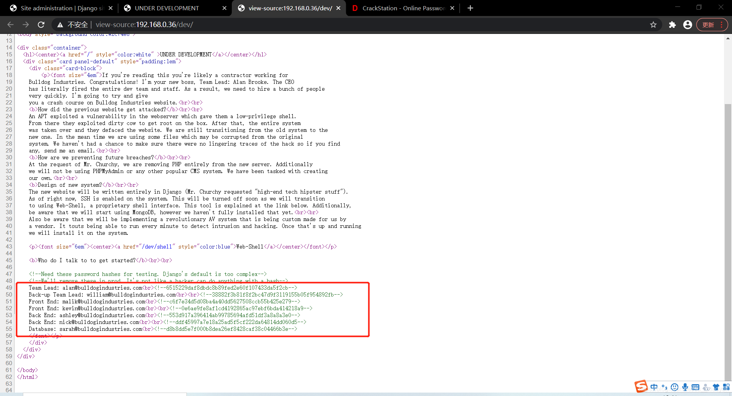Open the Sogou emoji smiley panel
This screenshot has height=396, width=732.
pyautogui.click(x=674, y=387)
